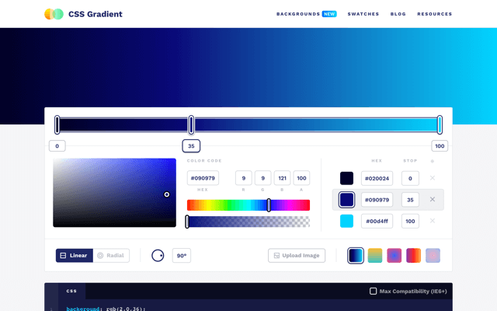Open the Backgrounds menu item
Viewport: 497px width, 311px height.
(298, 14)
